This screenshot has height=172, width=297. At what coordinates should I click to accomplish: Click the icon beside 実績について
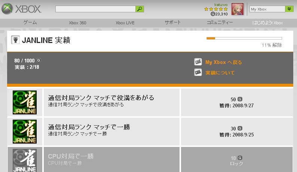(x=198, y=73)
